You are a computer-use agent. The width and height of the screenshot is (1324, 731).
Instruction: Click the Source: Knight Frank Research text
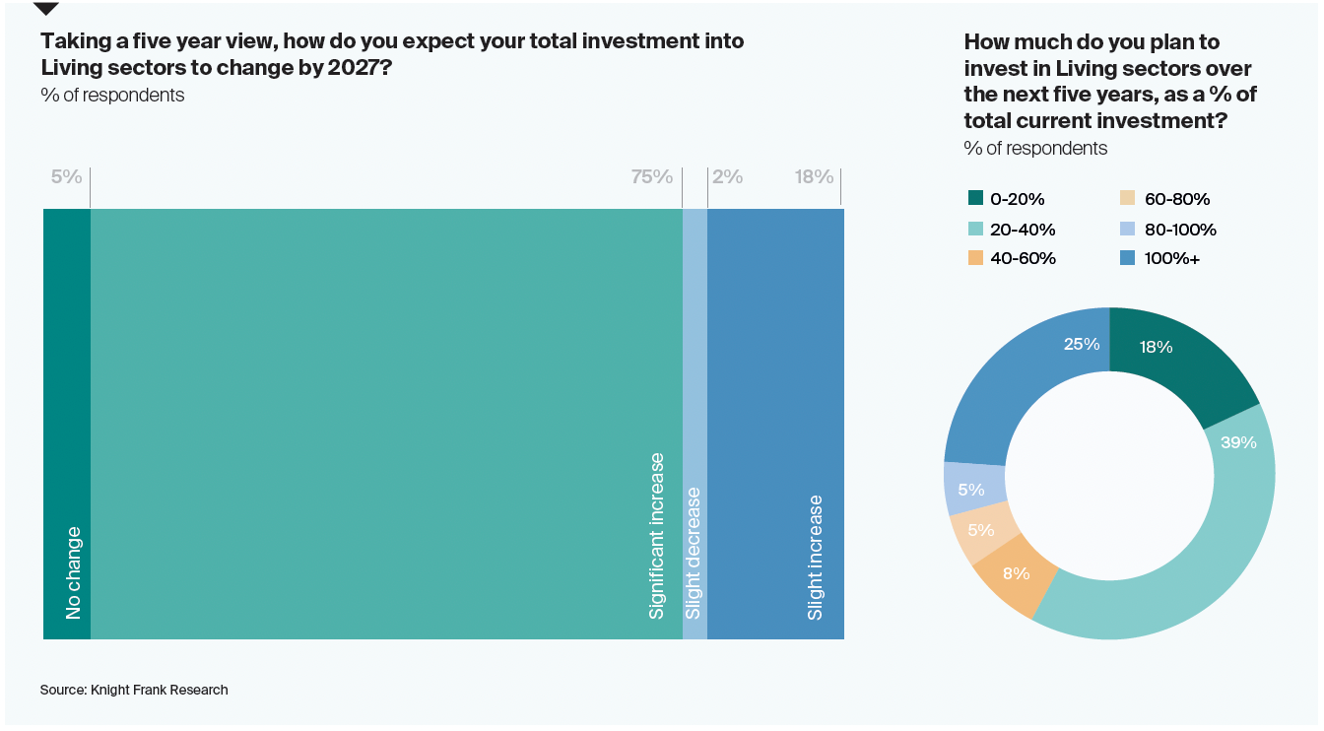[x=134, y=690]
